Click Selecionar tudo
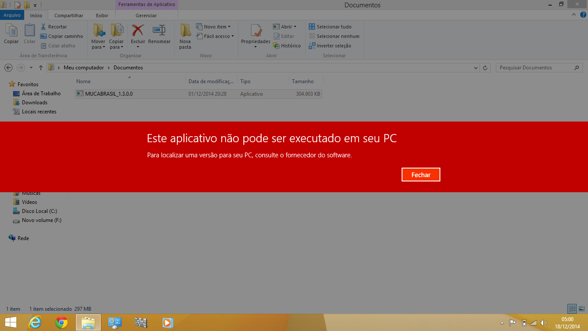 pos(330,27)
